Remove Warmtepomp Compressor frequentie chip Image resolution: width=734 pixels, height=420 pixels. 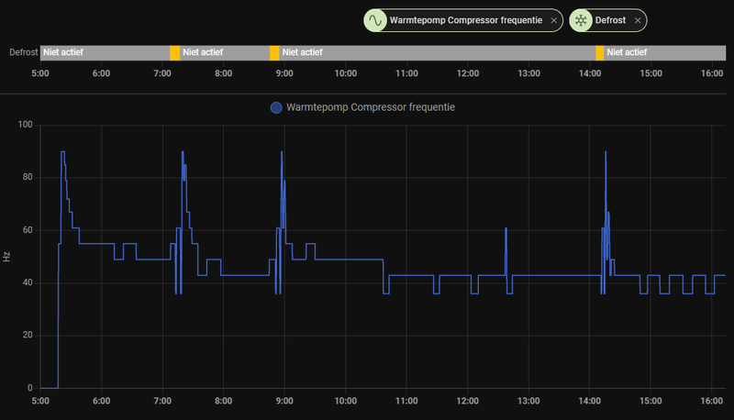tap(554, 20)
